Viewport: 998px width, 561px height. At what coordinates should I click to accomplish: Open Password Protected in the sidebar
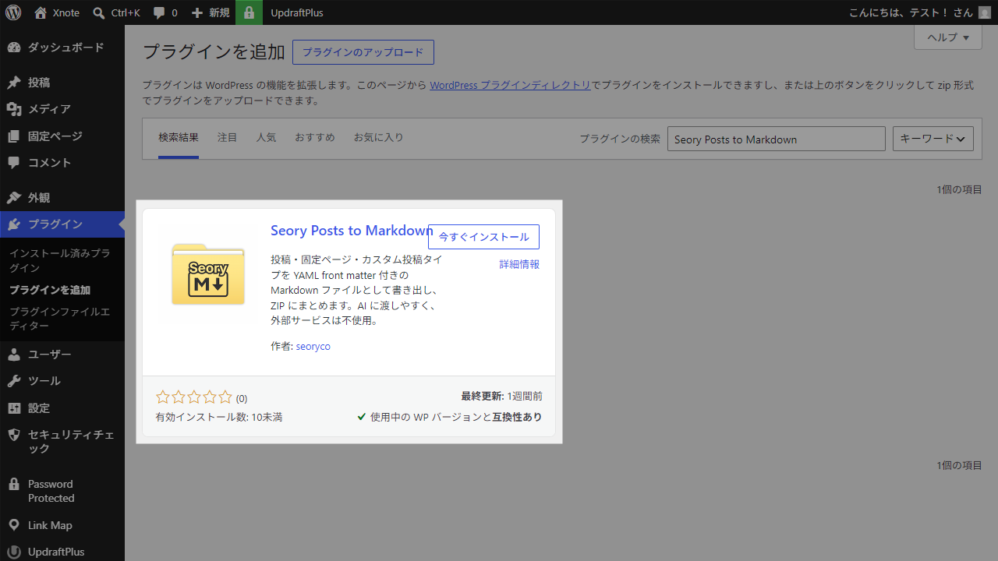pyautogui.click(x=62, y=491)
